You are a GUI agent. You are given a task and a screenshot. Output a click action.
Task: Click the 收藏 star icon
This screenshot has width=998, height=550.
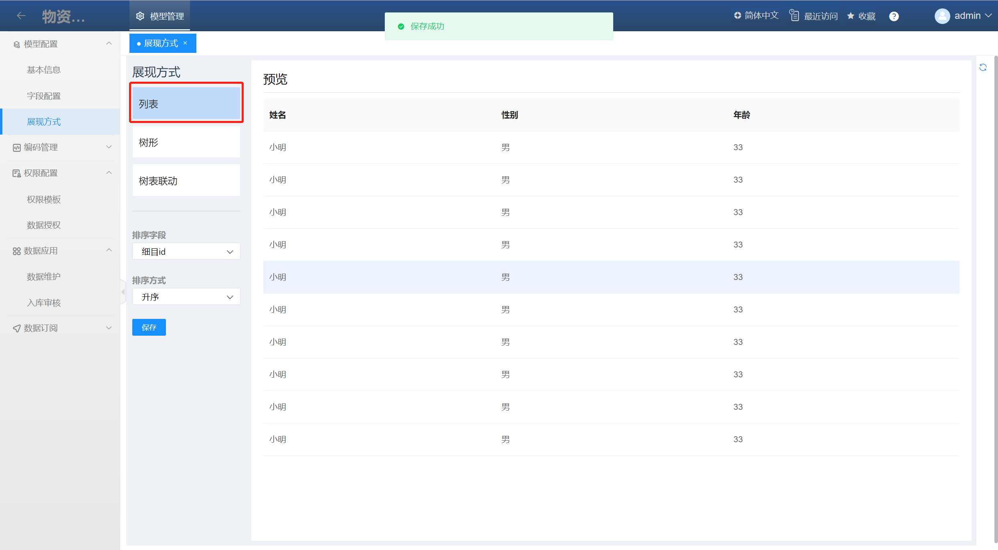coord(851,16)
